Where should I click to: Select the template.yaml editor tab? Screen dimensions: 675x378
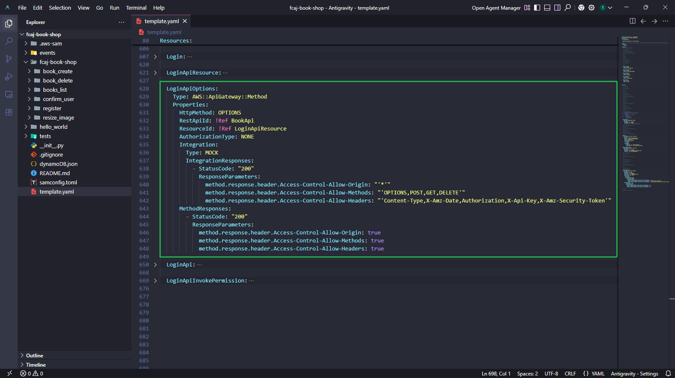tap(161, 21)
